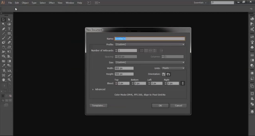Open the Essentials workspace switcher

(200, 3)
